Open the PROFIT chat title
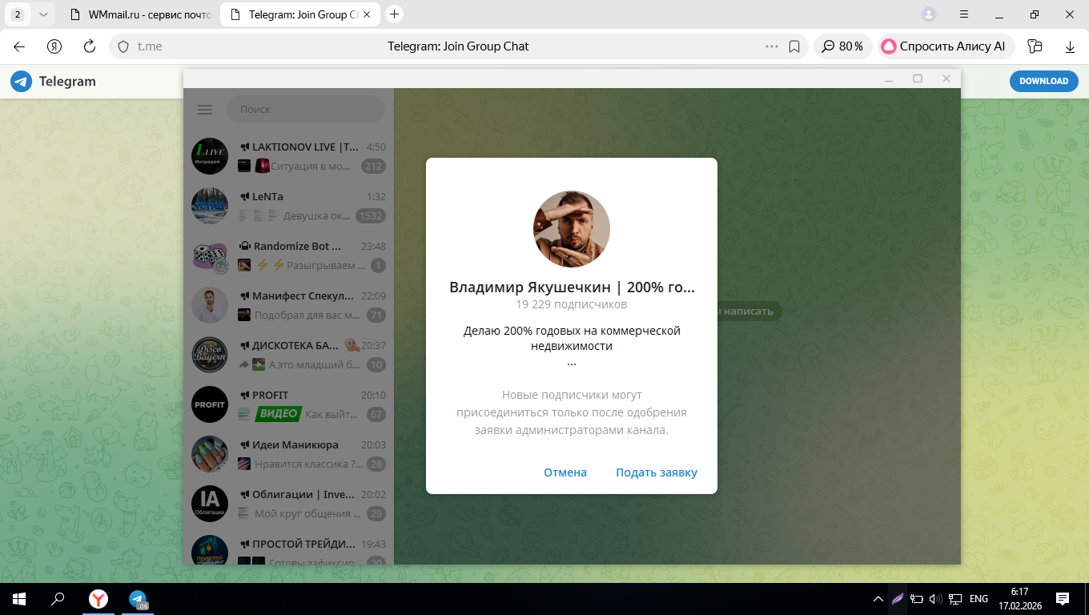Viewport: 1089px width, 615px height. [270, 396]
